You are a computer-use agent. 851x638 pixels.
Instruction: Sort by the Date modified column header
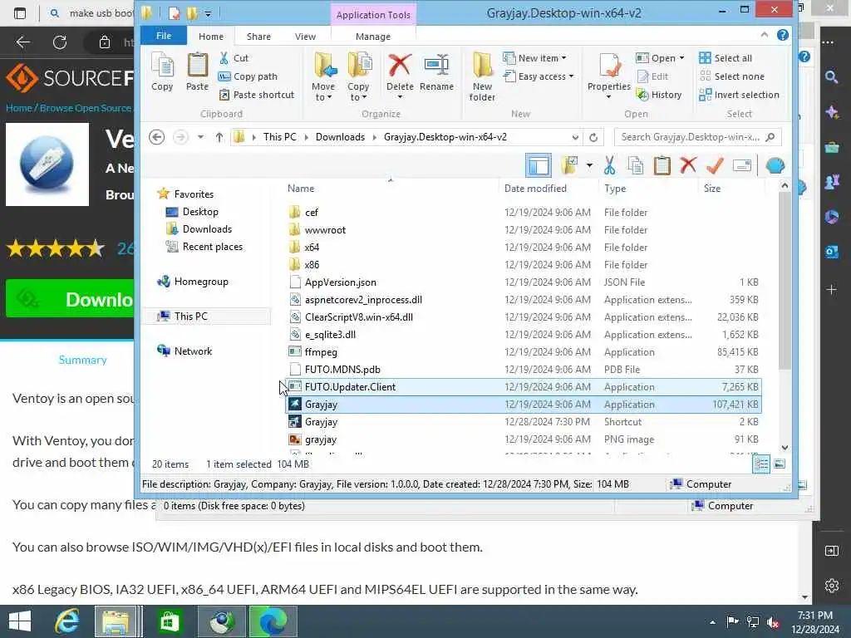(x=535, y=189)
